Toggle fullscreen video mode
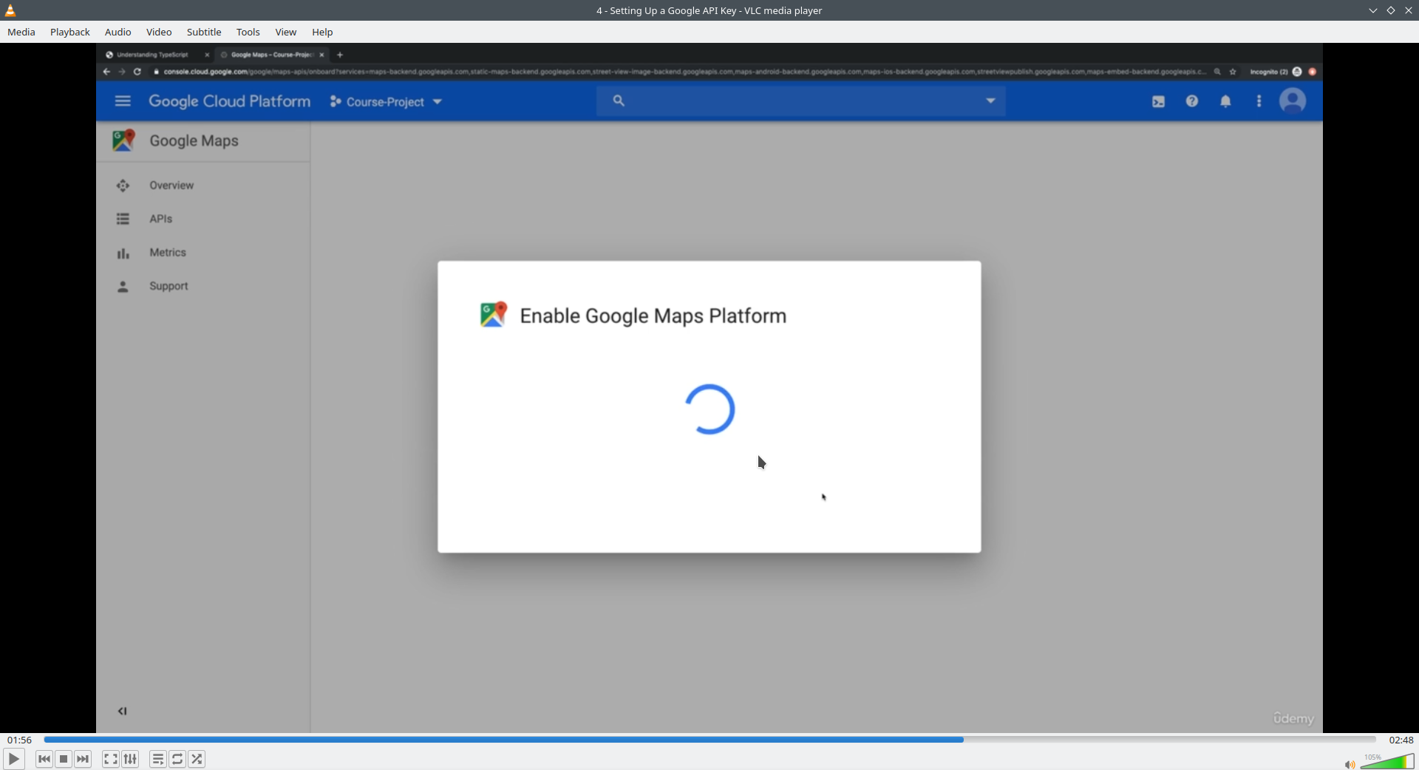1419x770 pixels. (110, 759)
